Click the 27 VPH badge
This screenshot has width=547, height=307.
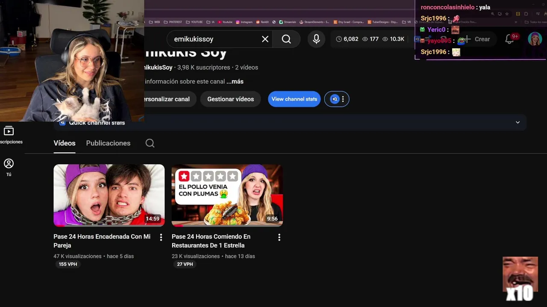pos(185,264)
